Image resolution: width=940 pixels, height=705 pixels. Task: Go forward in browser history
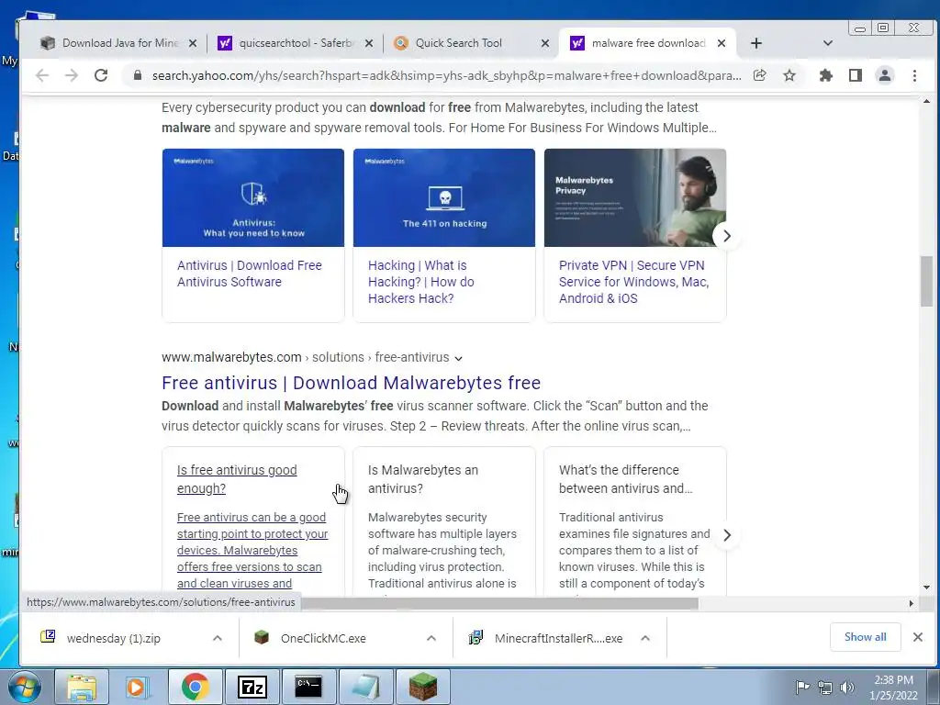pyautogui.click(x=72, y=75)
